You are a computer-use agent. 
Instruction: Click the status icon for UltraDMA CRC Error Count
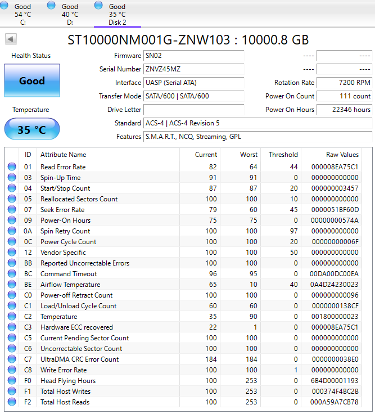[x=12, y=359]
